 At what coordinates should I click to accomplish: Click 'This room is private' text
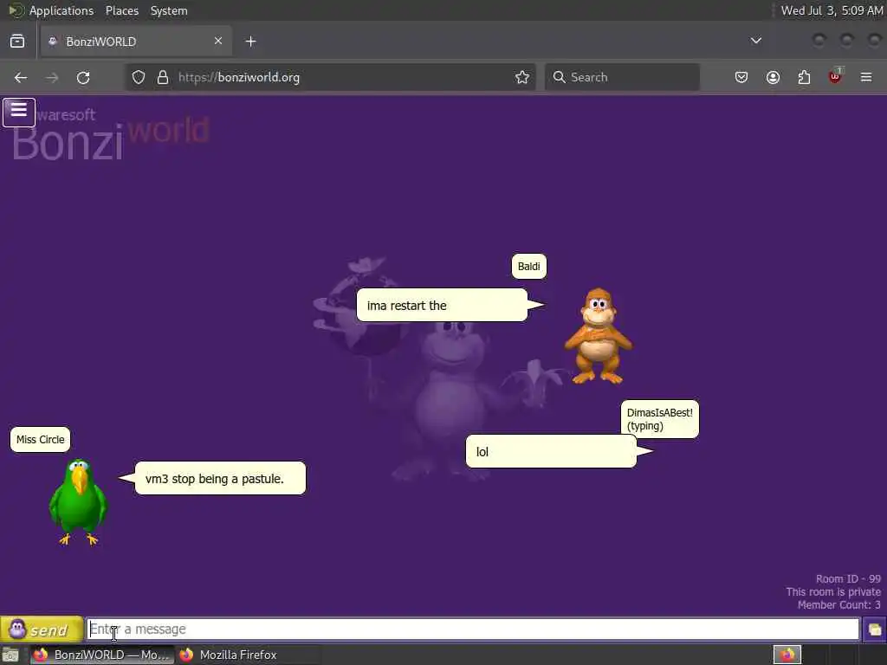click(x=833, y=592)
